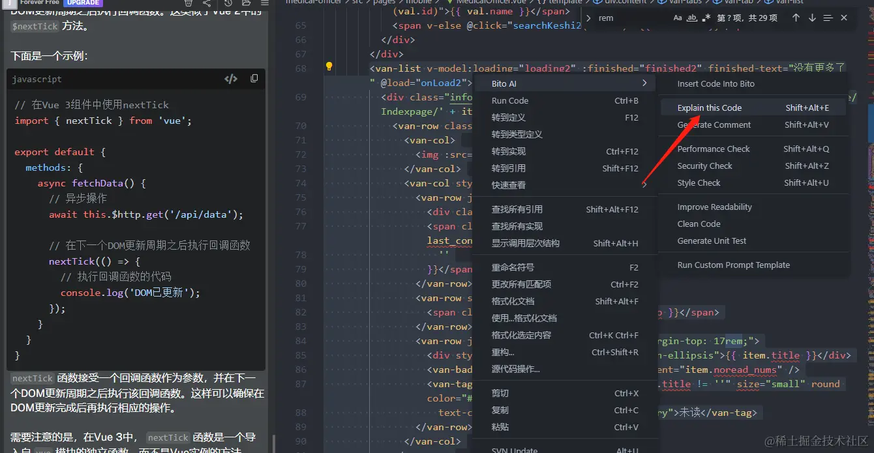Expand the replace field toggle chevron
This screenshot has width=874, height=453.
click(x=588, y=18)
